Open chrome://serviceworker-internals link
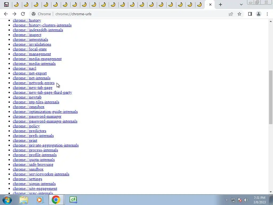This screenshot has width=273, height=205. tap(41, 174)
